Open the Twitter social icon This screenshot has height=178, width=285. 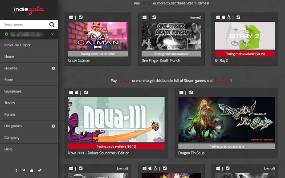pos(24,170)
